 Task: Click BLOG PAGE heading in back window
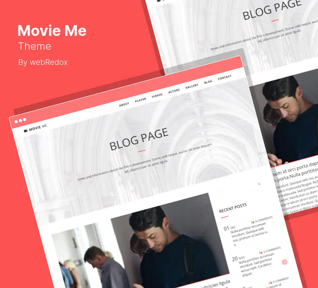tap(272, 10)
